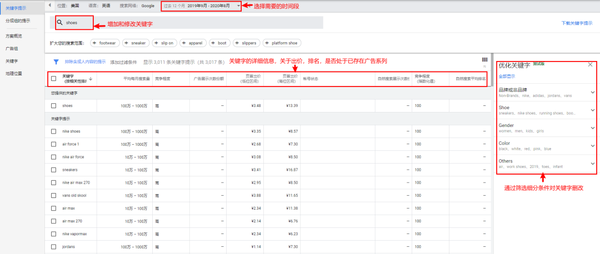Click the 帐号状态 column header
Image resolution: width=600 pixels, height=254 pixels.
(311, 79)
